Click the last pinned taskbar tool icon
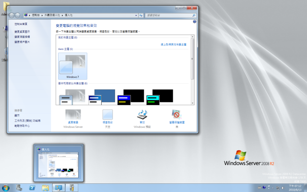The image size is (307, 192). (x=71, y=188)
